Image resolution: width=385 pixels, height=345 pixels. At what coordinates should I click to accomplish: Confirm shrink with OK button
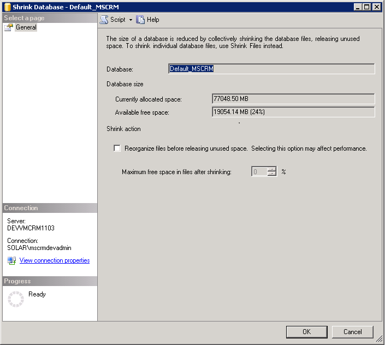[x=307, y=332]
